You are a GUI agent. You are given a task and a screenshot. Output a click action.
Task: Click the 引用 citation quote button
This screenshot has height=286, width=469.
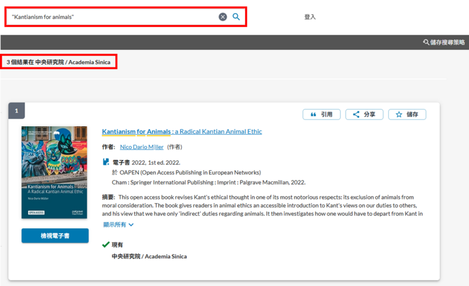321,114
